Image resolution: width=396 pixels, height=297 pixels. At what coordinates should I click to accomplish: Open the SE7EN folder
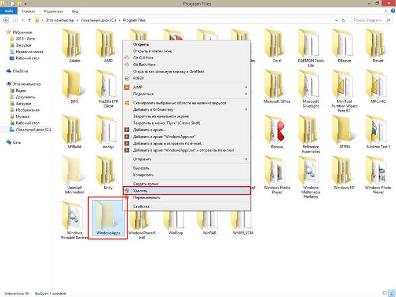(344, 132)
